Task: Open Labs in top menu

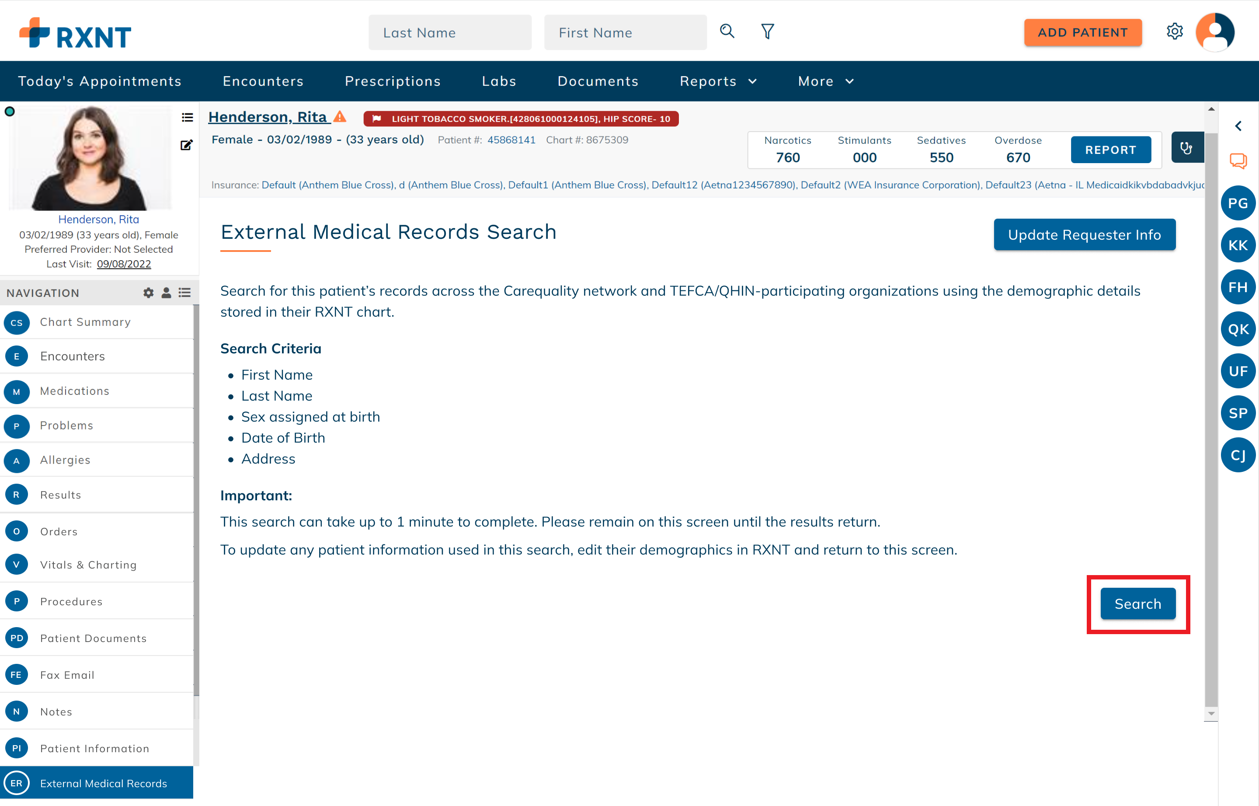Action: (499, 81)
